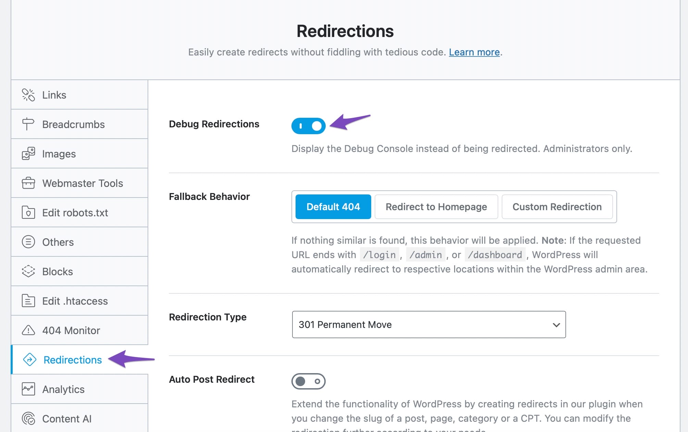Image resolution: width=688 pixels, height=432 pixels.
Task: Switch to the Edit .htaccess tab
Action: (x=75, y=301)
